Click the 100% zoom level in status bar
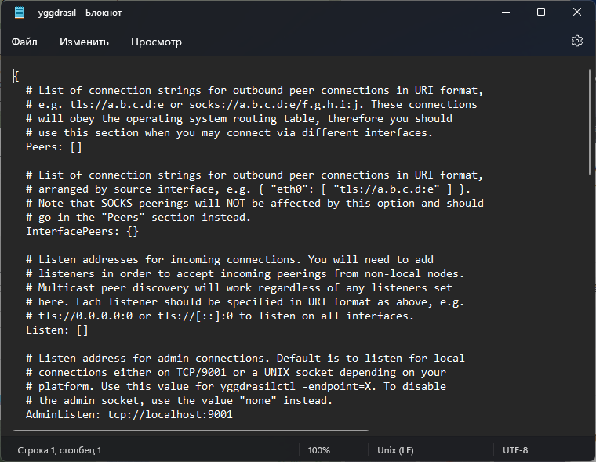596x462 pixels. click(x=318, y=450)
